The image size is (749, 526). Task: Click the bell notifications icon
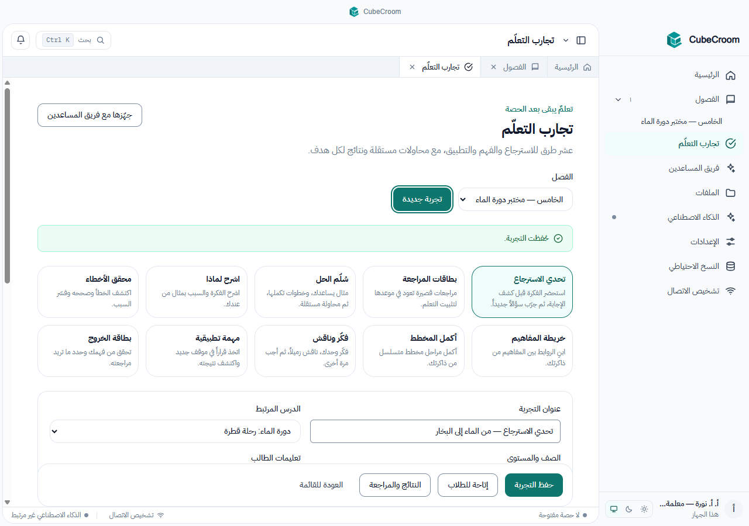pos(20,40)
